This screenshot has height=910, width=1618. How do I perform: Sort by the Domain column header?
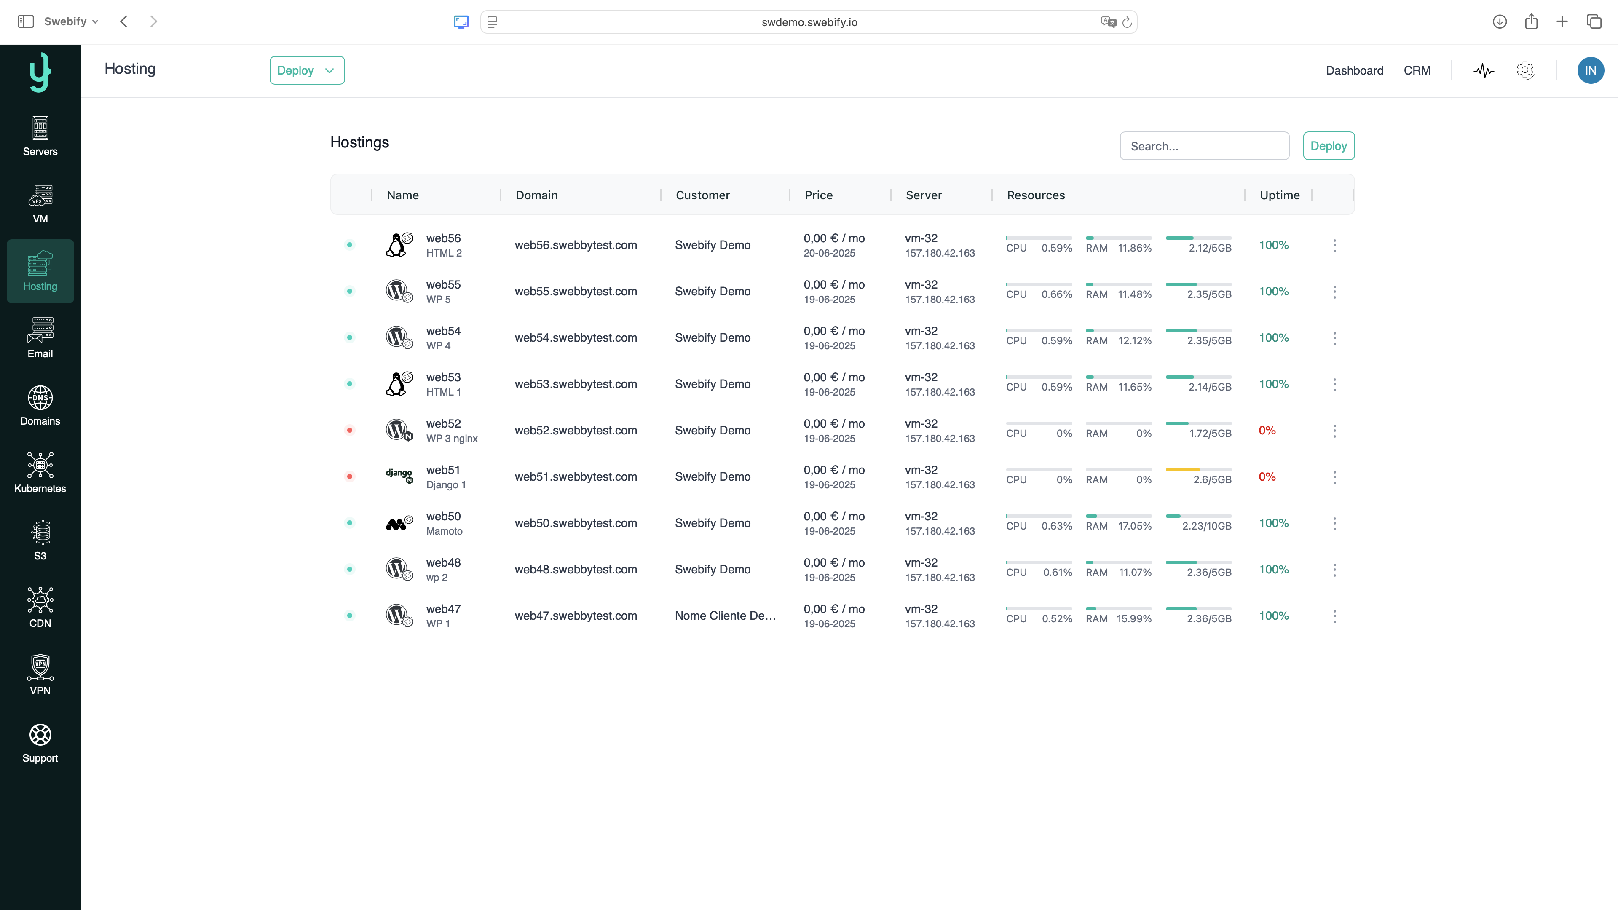click(536, 195)
